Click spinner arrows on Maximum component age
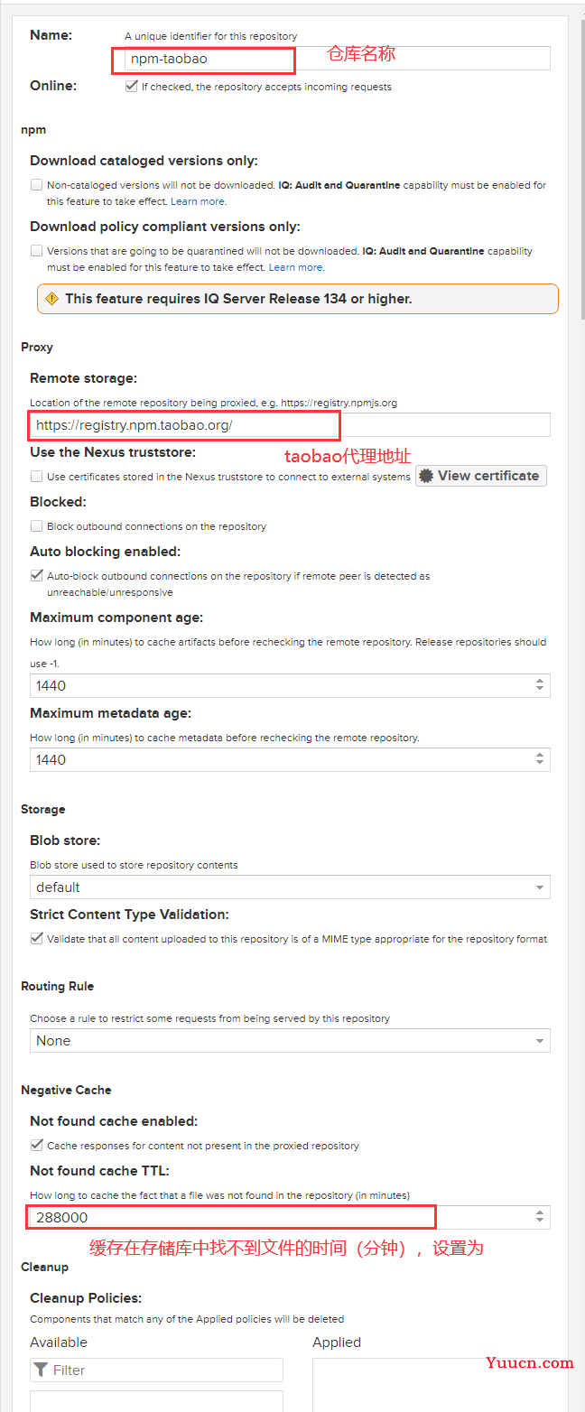The image size is (585, 1412). tap(540, 685)
